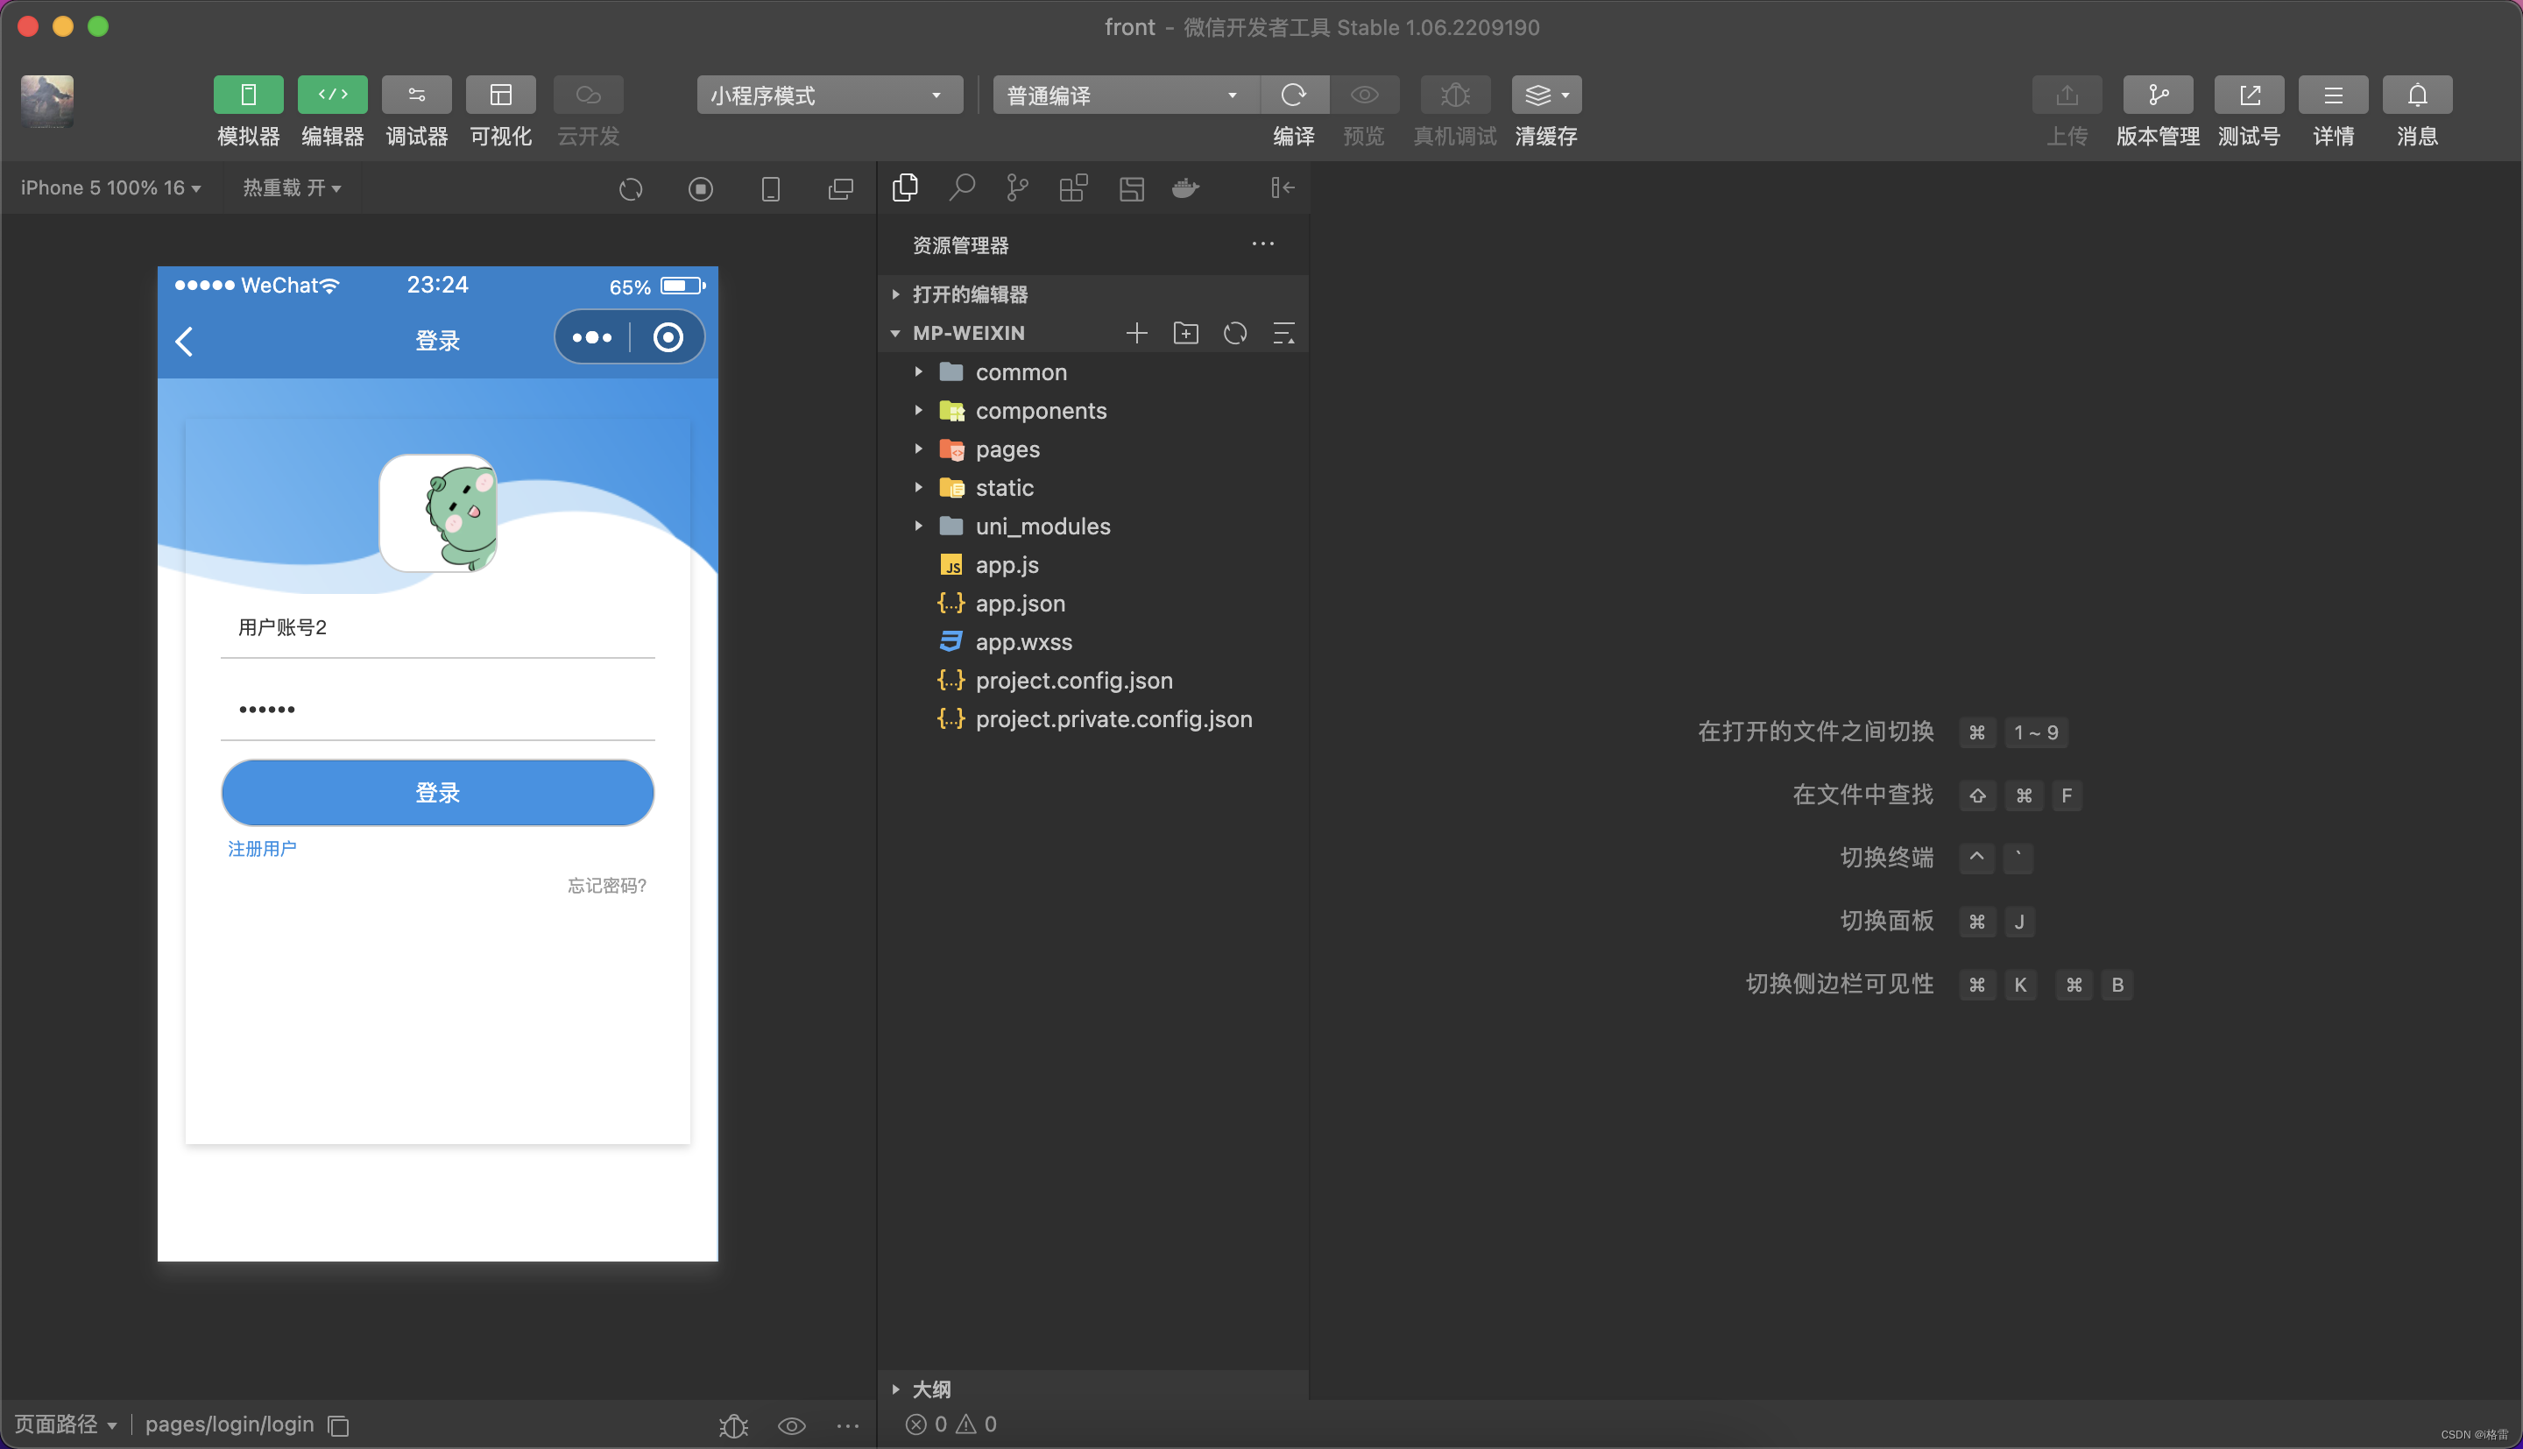Click the forgot password link

pos(607,886)
